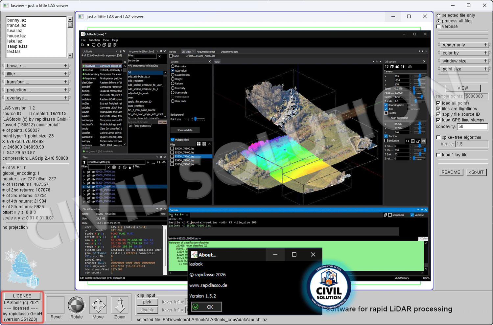Select the 'process all files' option
The width and height of the screenshot is (493, 325).
tap(438, 21)
